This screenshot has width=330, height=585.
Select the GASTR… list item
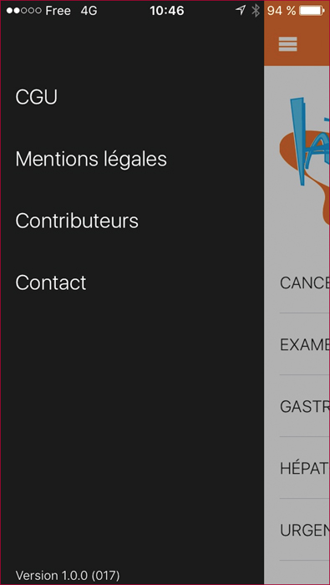point(305,406)
